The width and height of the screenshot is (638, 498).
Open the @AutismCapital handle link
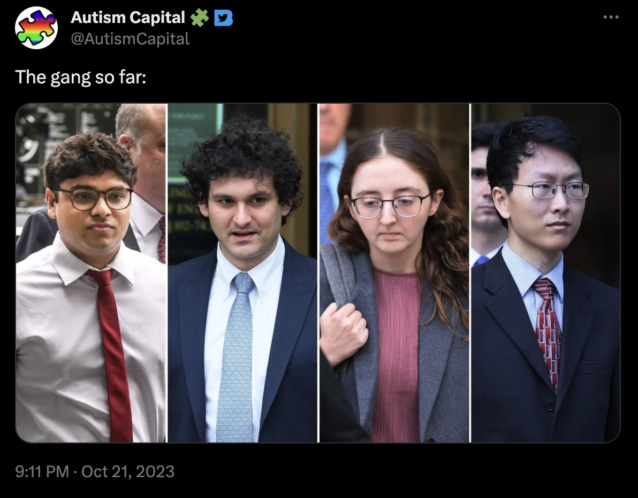(130, 39)
